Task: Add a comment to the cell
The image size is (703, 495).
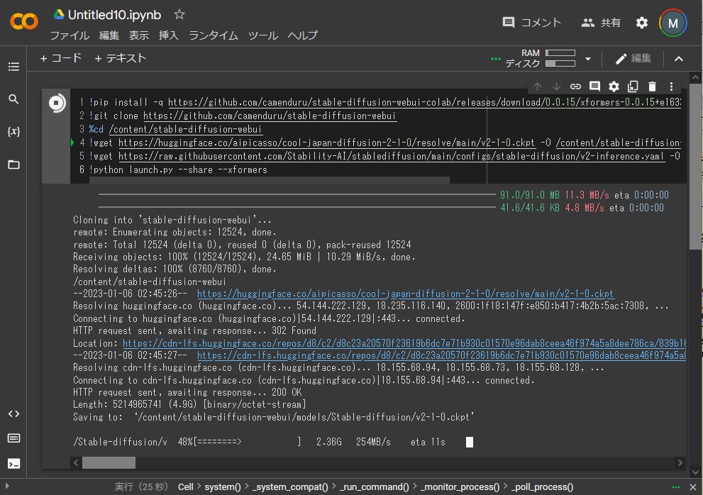Action: tap(594, 87)
